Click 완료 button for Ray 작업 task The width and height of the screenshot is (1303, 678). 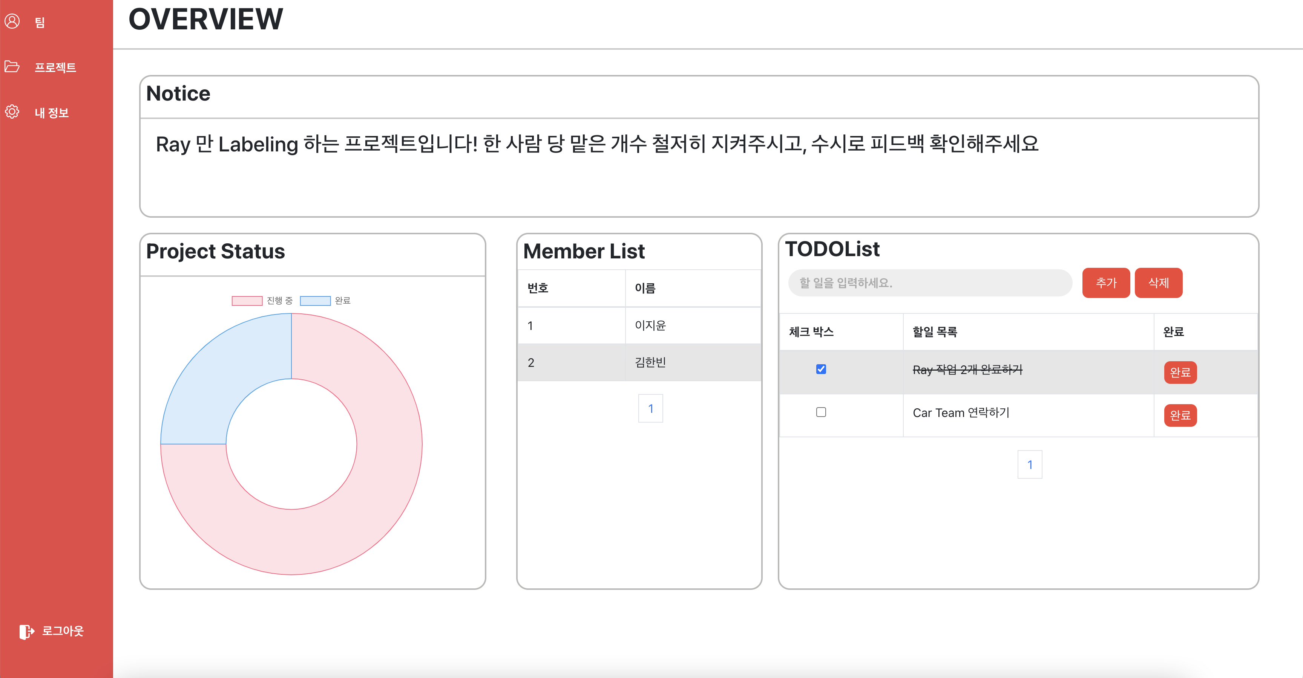pos(1180,373)
